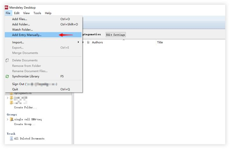
Task: Click Synchronize Library menu entry
Action: tap(43, 76)
